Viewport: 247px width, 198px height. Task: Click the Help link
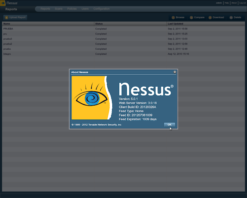(227, 3)
